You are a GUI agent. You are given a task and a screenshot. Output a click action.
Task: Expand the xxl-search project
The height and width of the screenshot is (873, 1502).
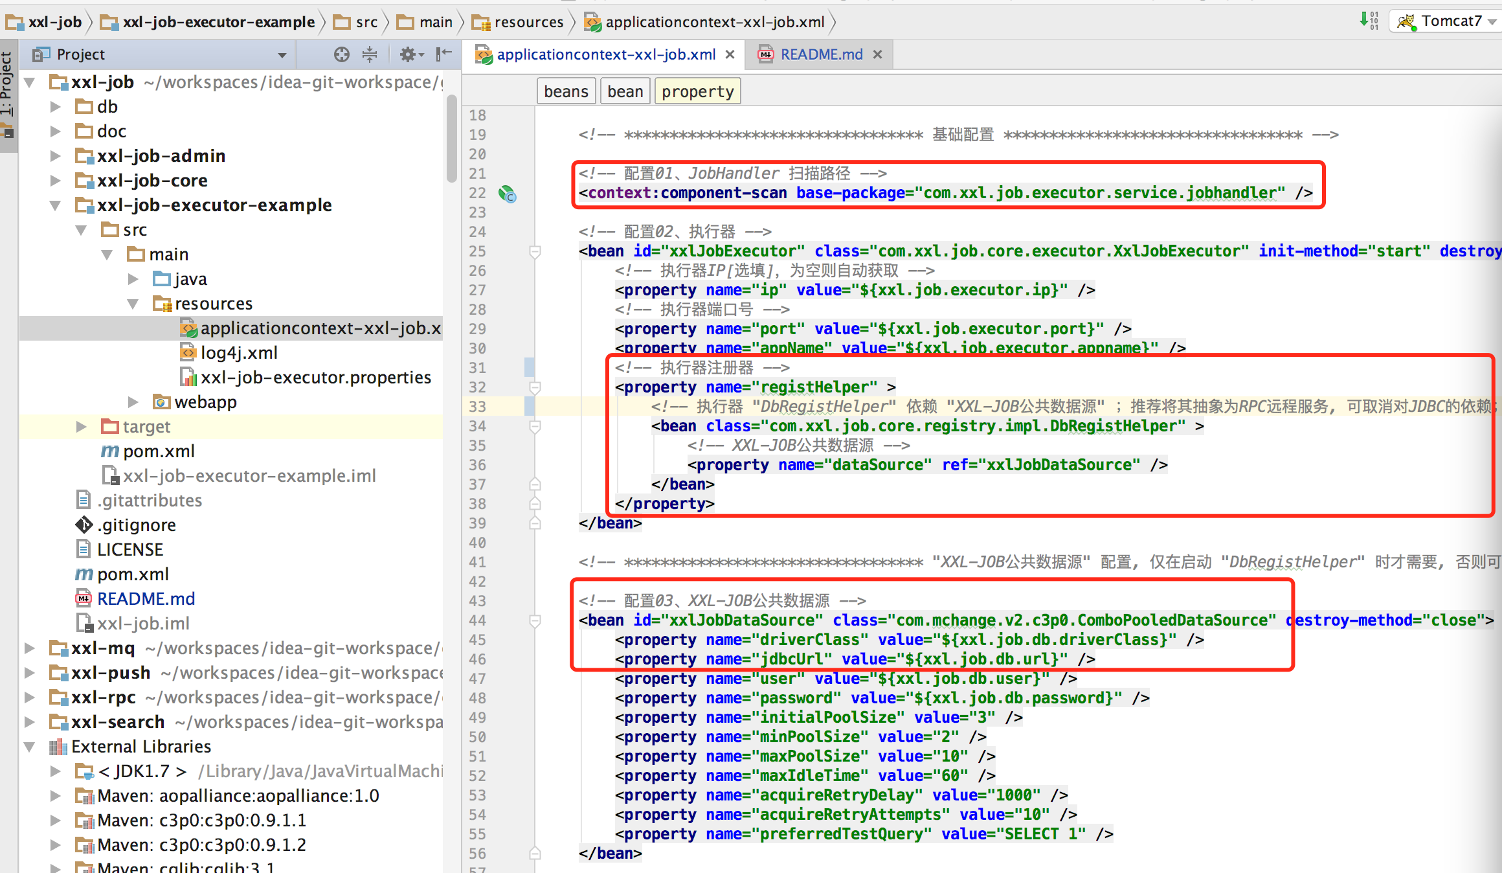tap(29, 722)
